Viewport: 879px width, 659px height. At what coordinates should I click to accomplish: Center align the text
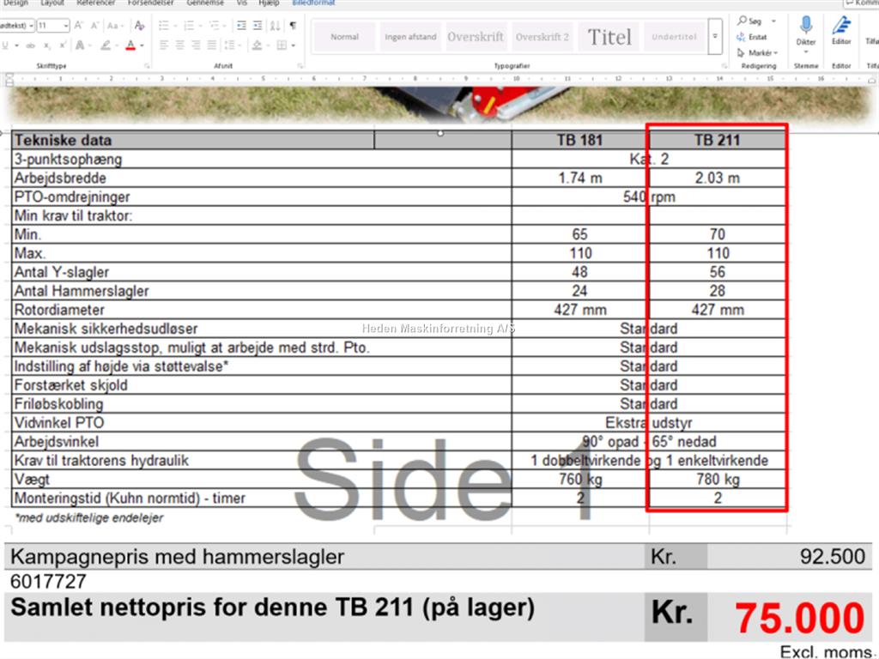(179, 45)
